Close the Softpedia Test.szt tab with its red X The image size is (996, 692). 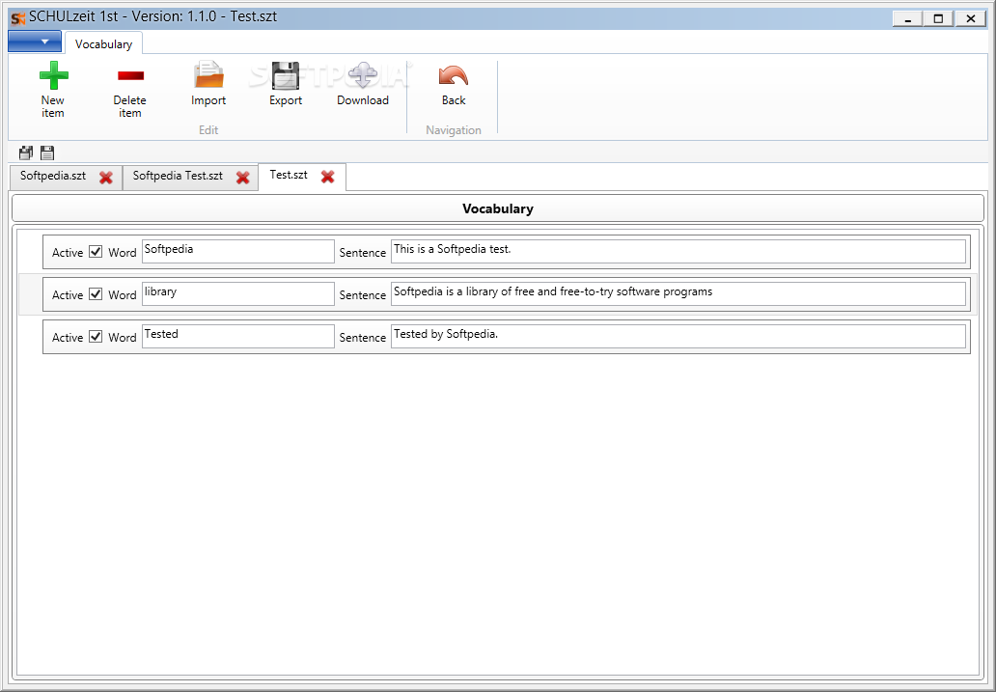click(242, 178)
